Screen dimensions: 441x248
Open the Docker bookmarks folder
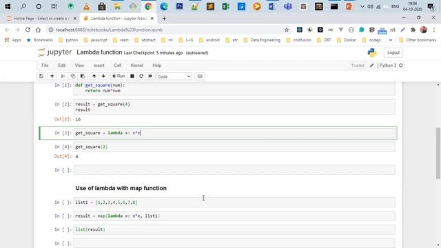pyautogui.click(x=347, y=40)
